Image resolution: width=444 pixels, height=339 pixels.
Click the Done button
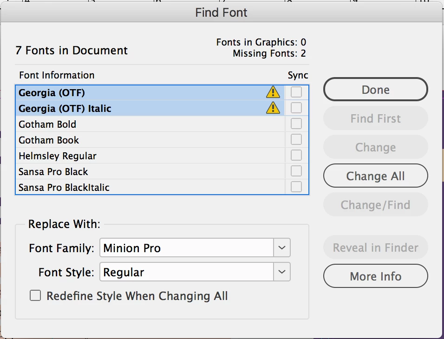(375, 90)
